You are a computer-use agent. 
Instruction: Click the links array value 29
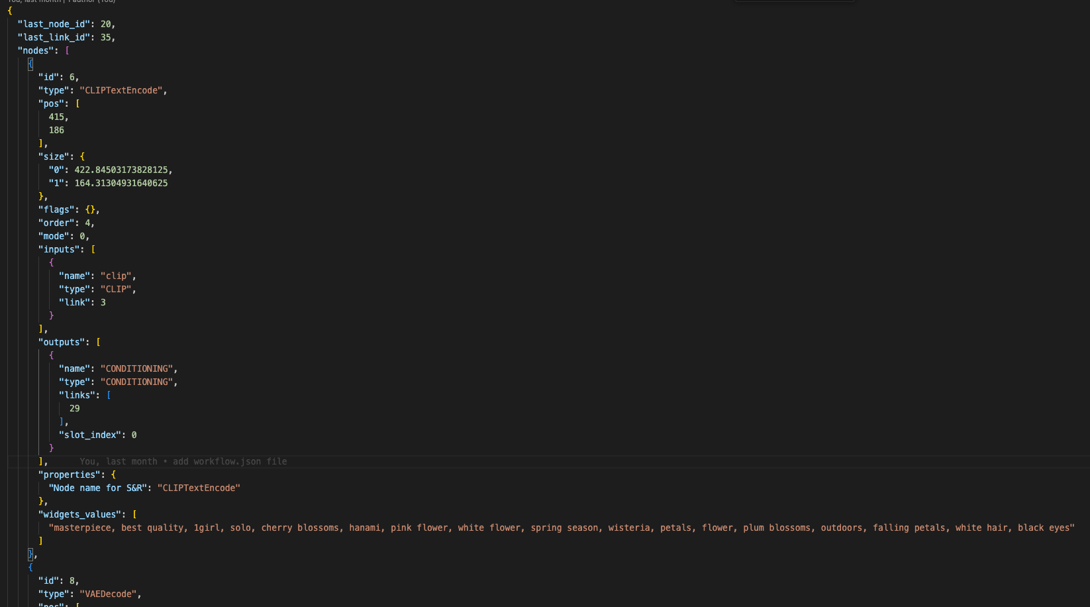74,408
